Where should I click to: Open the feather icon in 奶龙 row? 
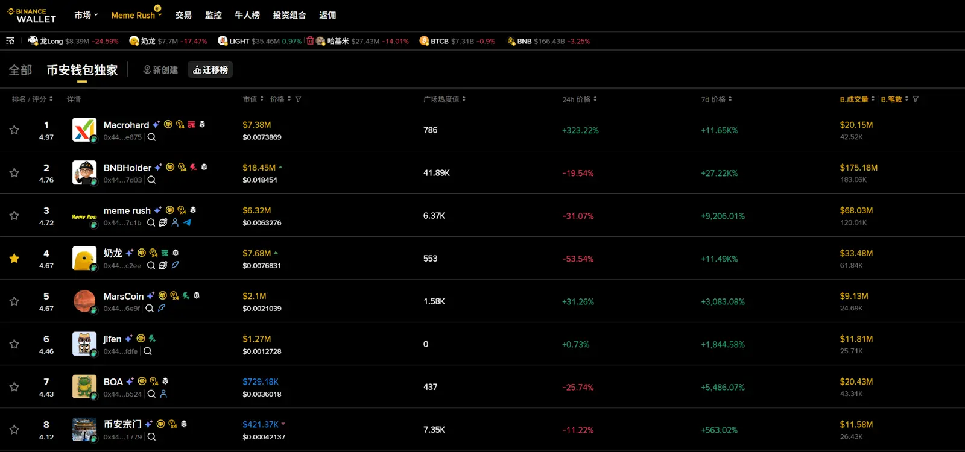175,266
